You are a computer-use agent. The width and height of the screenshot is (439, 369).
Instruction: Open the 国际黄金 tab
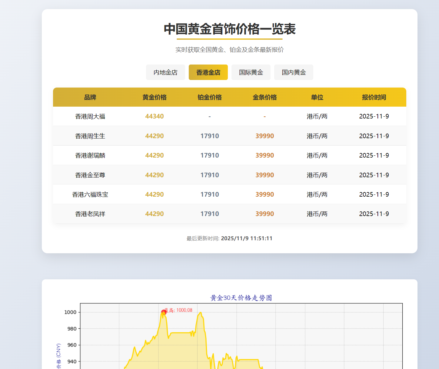pos(251,72)
